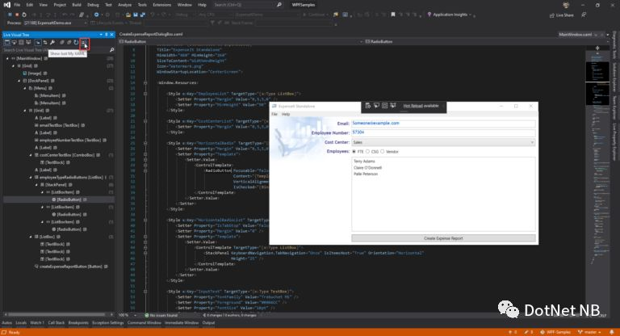Viewport: 620px width, 336px height.
Task: Toggle Track Focused Element in Live Visual Tree toolbar
Action: click(28, 42)
